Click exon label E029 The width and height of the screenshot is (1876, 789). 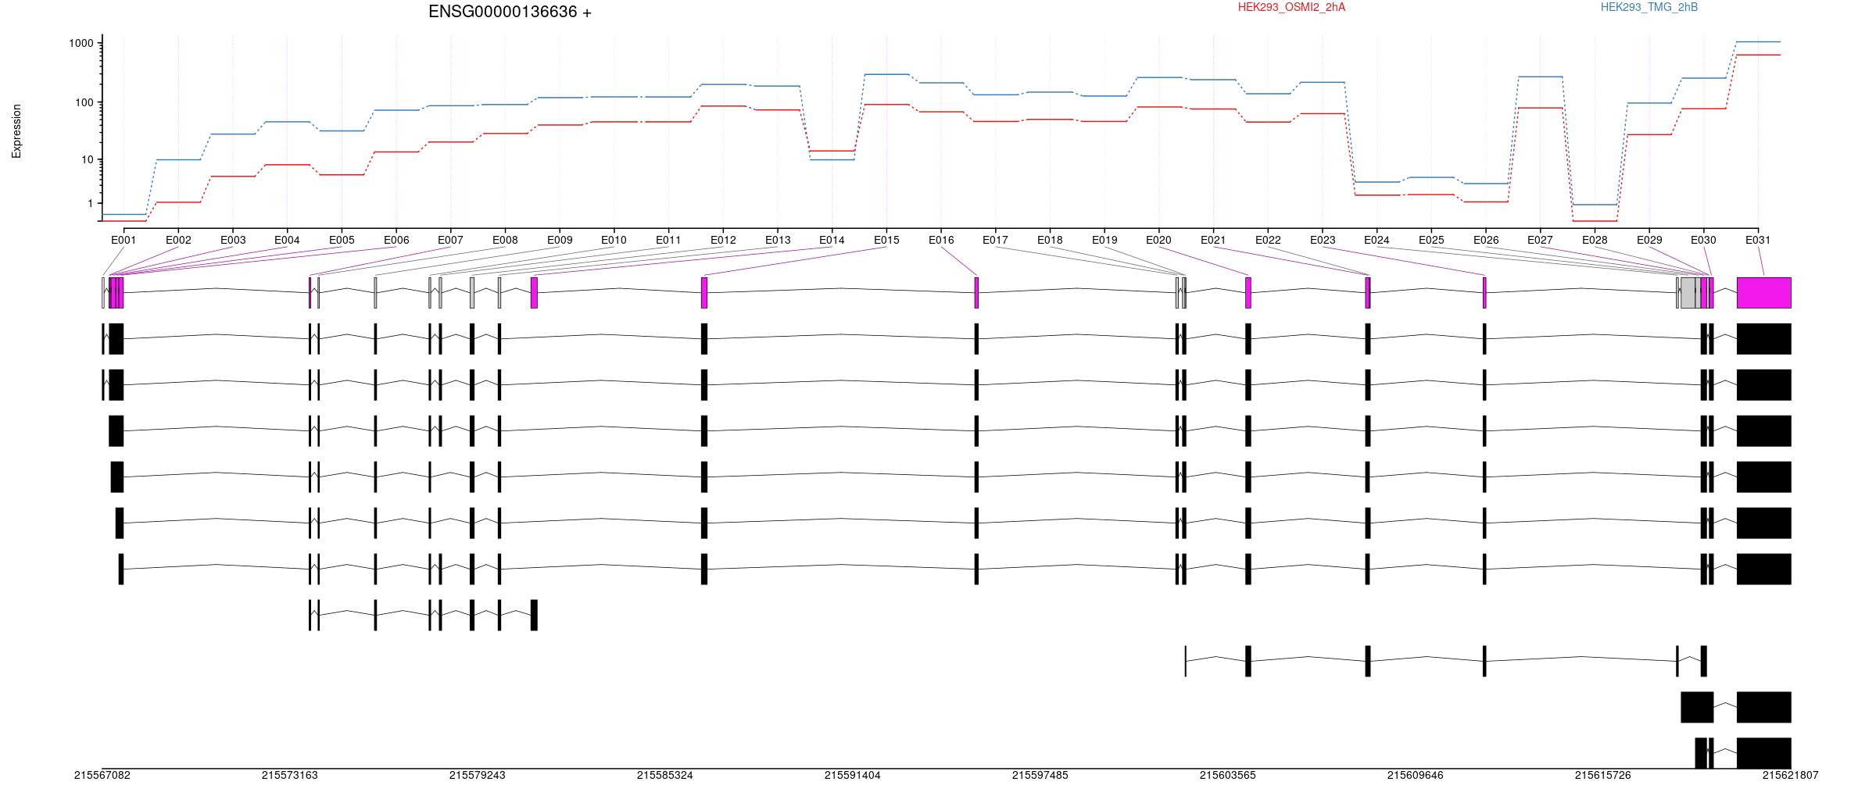click(1649, 240)
